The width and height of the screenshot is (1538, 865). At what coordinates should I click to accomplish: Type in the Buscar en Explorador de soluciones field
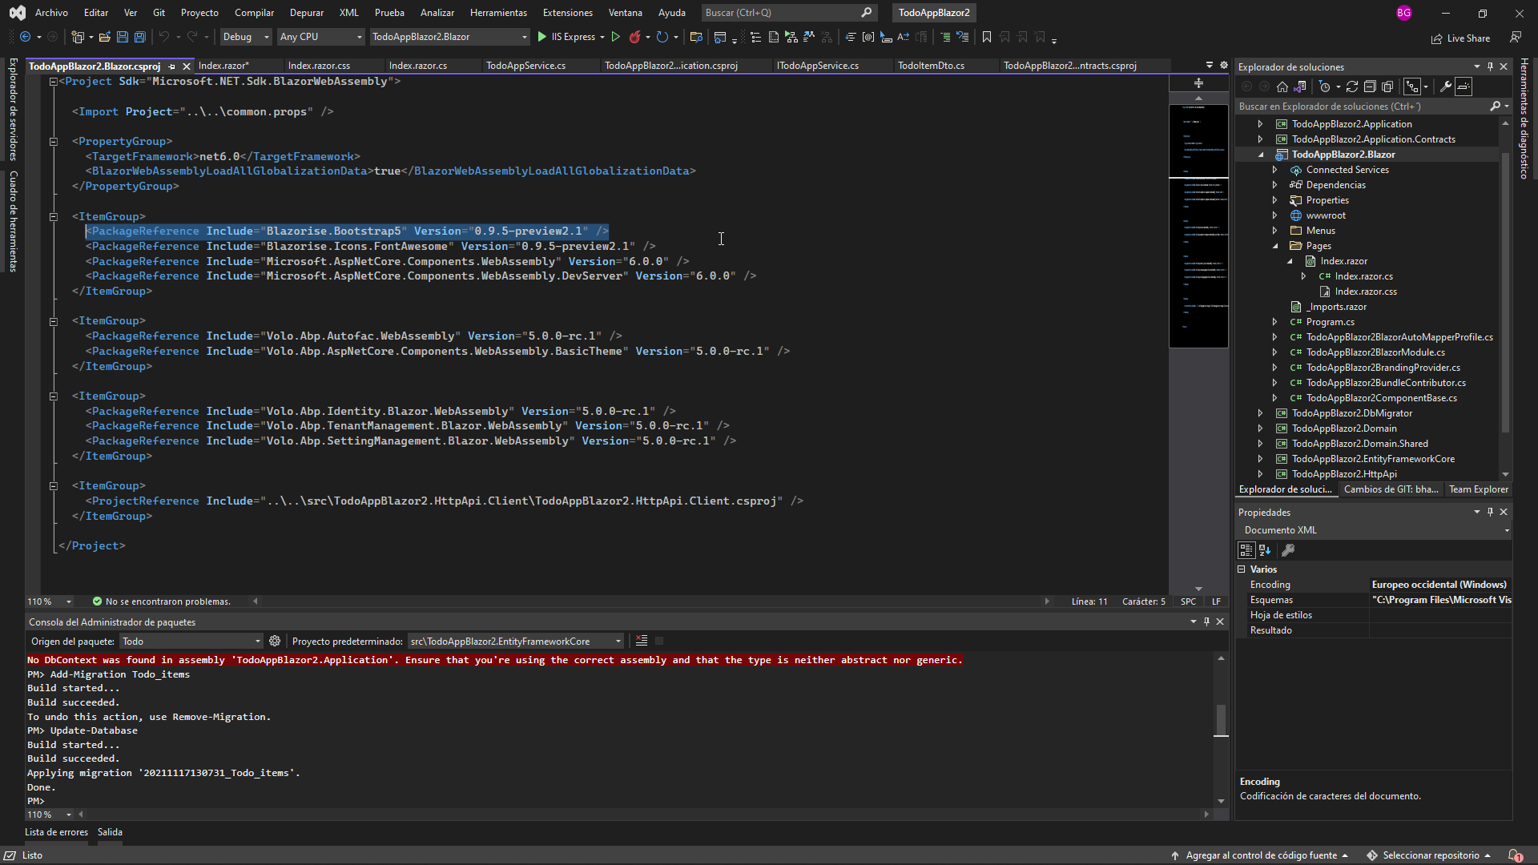[1362, 107]
